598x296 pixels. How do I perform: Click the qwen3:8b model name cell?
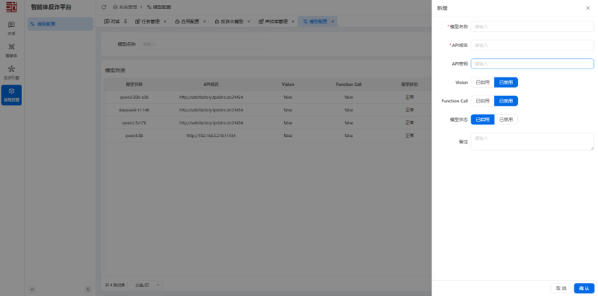click(134, 136)
